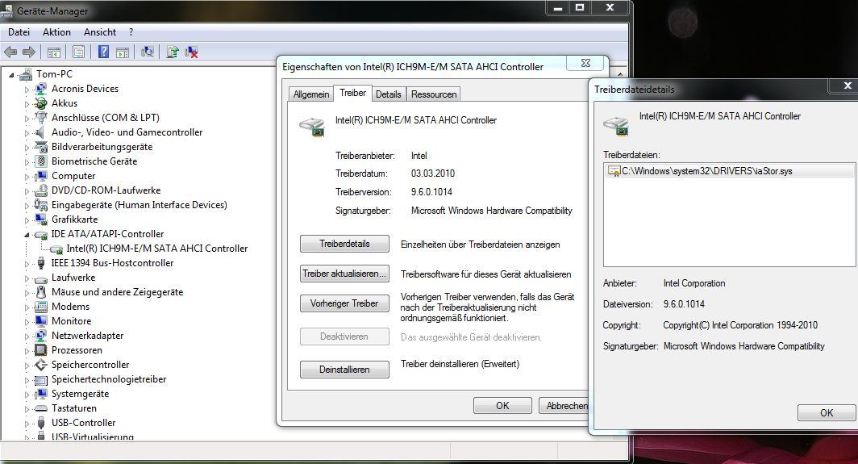Viewport: 858px width, 464px height.
Task: Open the ? help menu
Action: pos(131,32)
